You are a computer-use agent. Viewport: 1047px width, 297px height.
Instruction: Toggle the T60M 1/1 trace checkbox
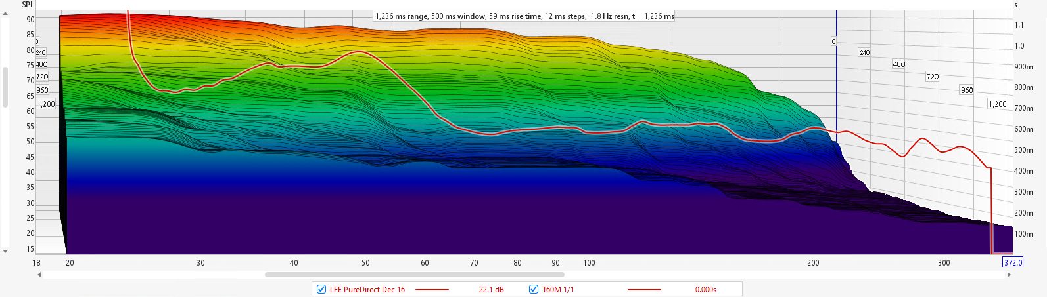click(x=534, y=289)
